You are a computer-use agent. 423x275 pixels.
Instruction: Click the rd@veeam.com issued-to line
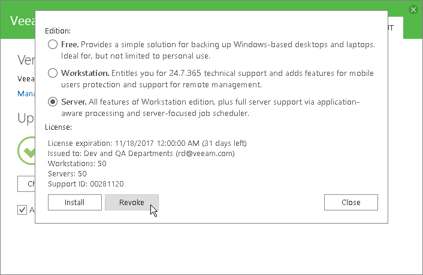click(x=141, y=154)
